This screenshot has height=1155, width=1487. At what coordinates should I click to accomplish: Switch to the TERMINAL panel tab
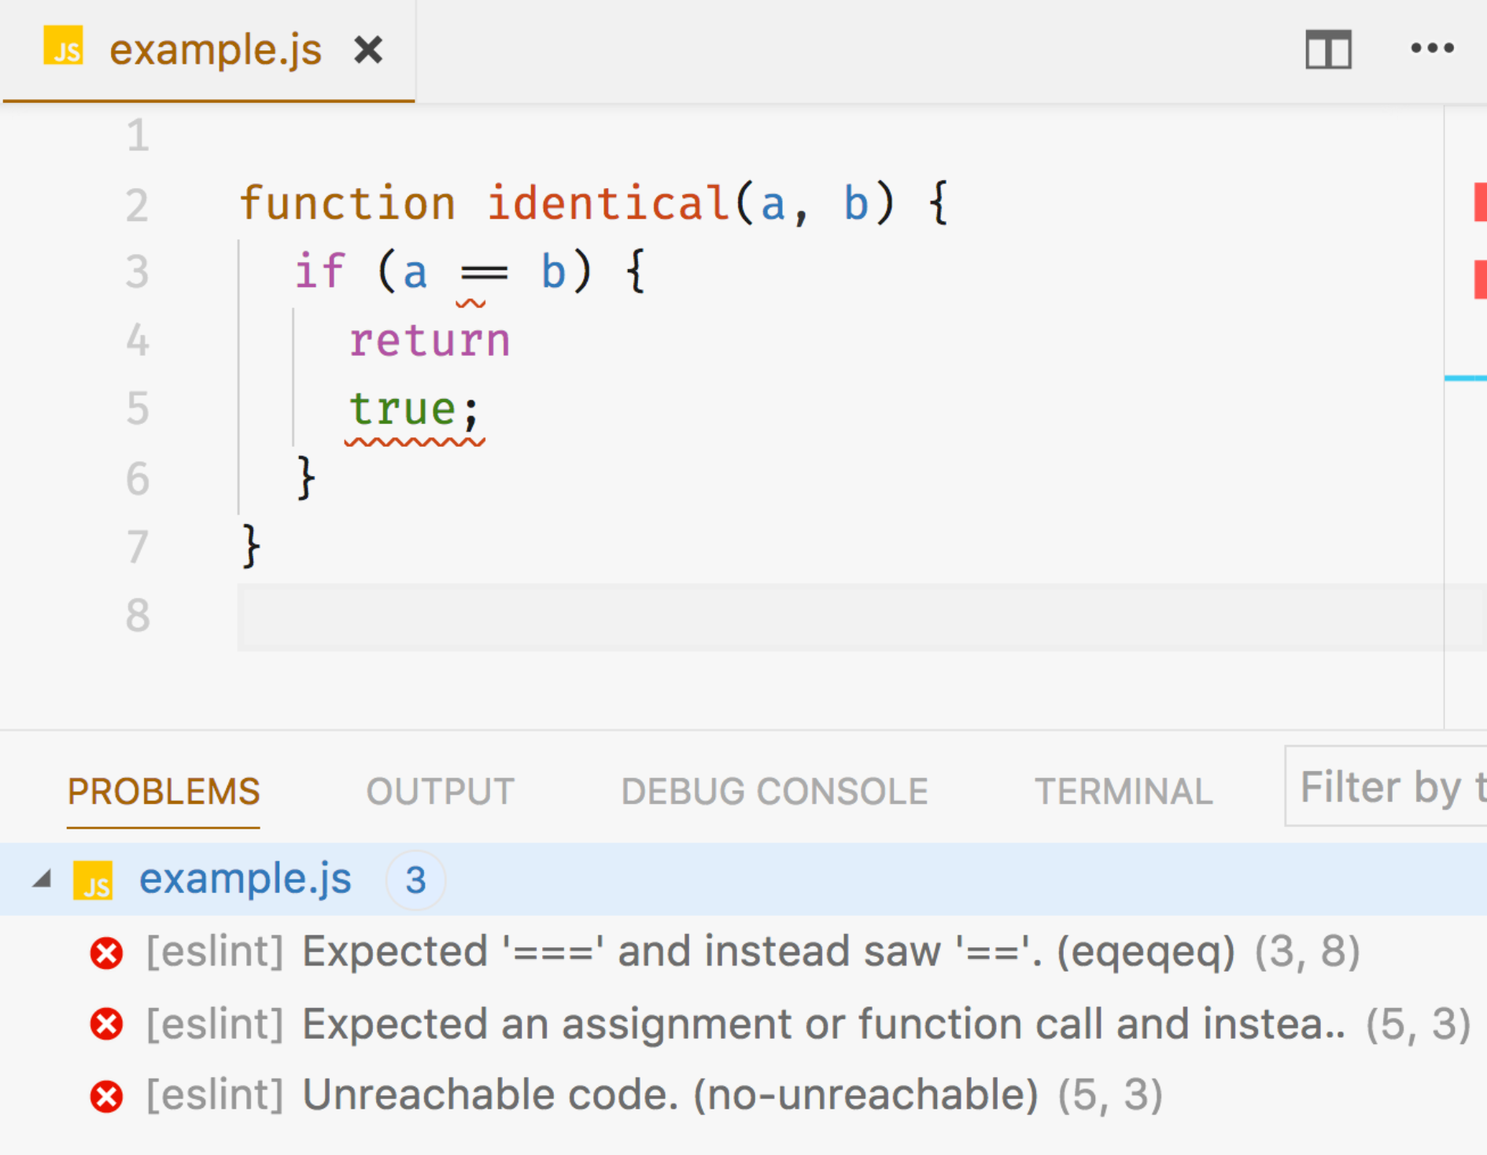click(x=1124, y=791)
